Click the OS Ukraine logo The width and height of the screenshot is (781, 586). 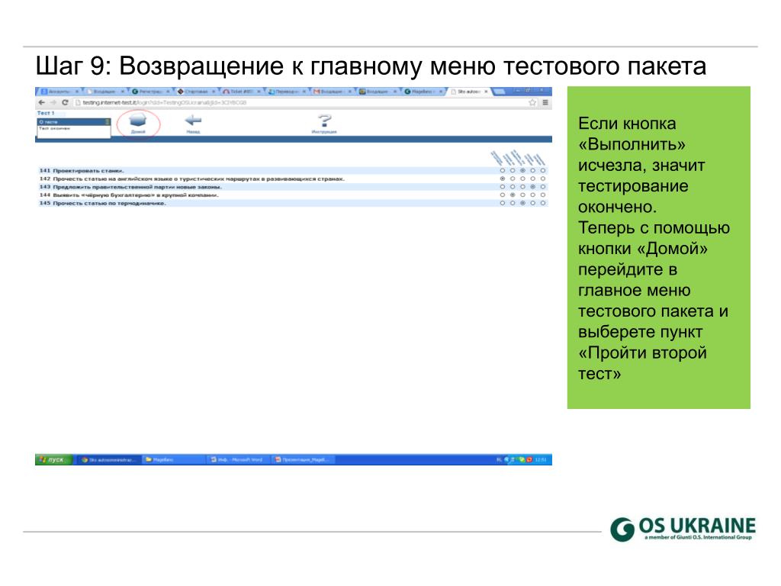coord(683,529)
